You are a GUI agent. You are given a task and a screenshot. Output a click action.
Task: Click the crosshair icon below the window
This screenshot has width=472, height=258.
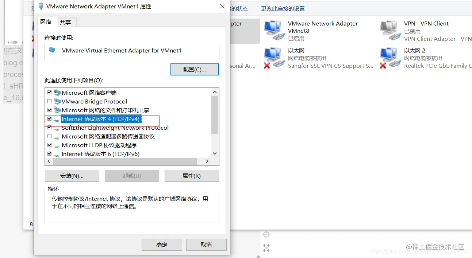pyautogui.click(x=266, y=234)
